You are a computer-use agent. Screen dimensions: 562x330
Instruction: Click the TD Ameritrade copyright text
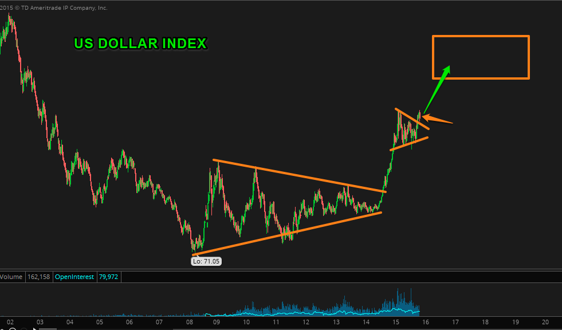click(x=54, y=7)
